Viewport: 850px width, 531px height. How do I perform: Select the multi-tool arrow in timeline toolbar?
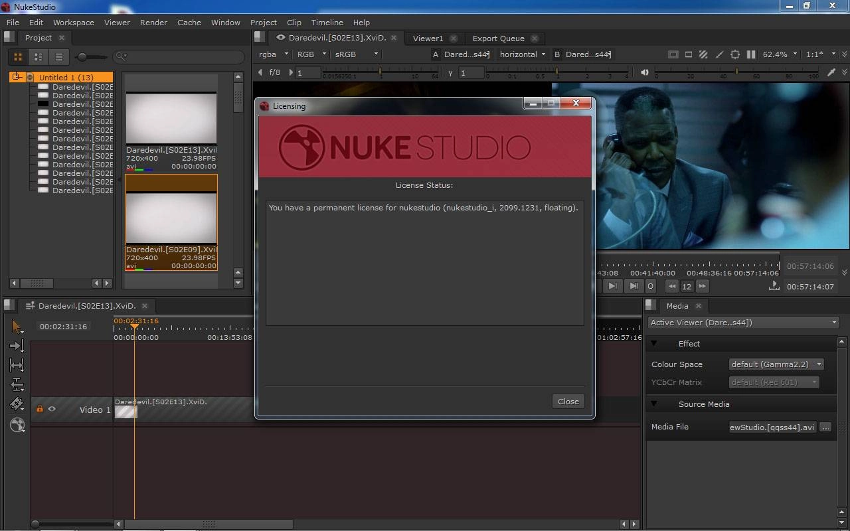point(17,327)
